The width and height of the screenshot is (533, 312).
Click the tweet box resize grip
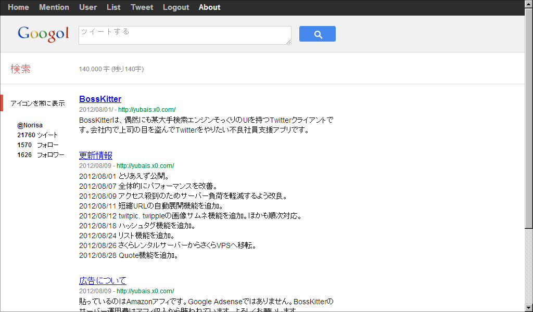pos(288,42)
